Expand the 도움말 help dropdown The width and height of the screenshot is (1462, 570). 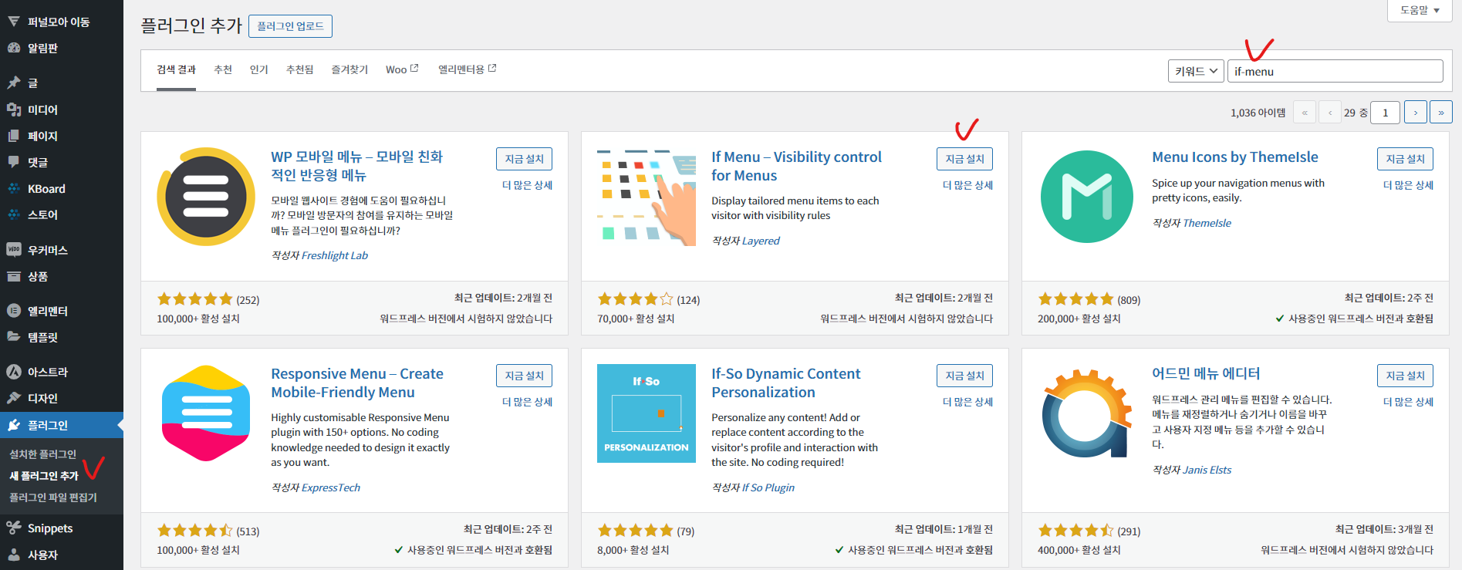[x=1420, y=10]
